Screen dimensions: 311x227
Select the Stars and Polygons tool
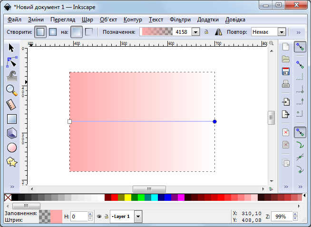[12, 162]
